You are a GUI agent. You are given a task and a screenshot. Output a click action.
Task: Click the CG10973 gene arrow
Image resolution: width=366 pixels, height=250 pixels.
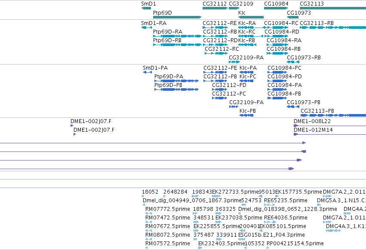[293, 17]
